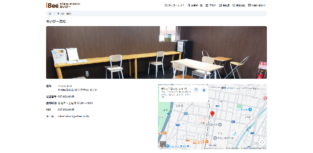Click the directions icon in map card
Viewport: 313px width, 153px height.
(204, 90)
